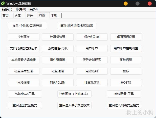Open Windows工具
Viewport: 156px width, 118px height.
point(25,94)
